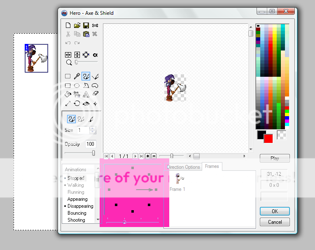Select the Frame 1 thumbnail

tap(180, 178)
